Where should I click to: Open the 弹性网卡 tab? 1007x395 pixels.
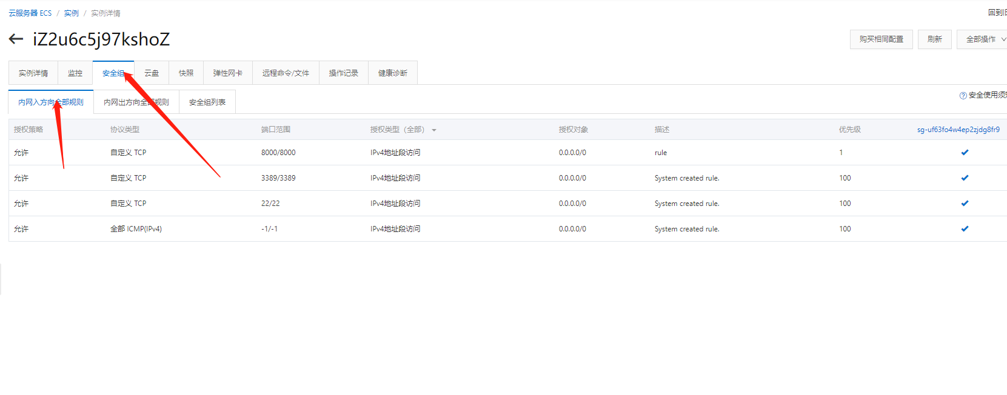(x=228, y=73)
